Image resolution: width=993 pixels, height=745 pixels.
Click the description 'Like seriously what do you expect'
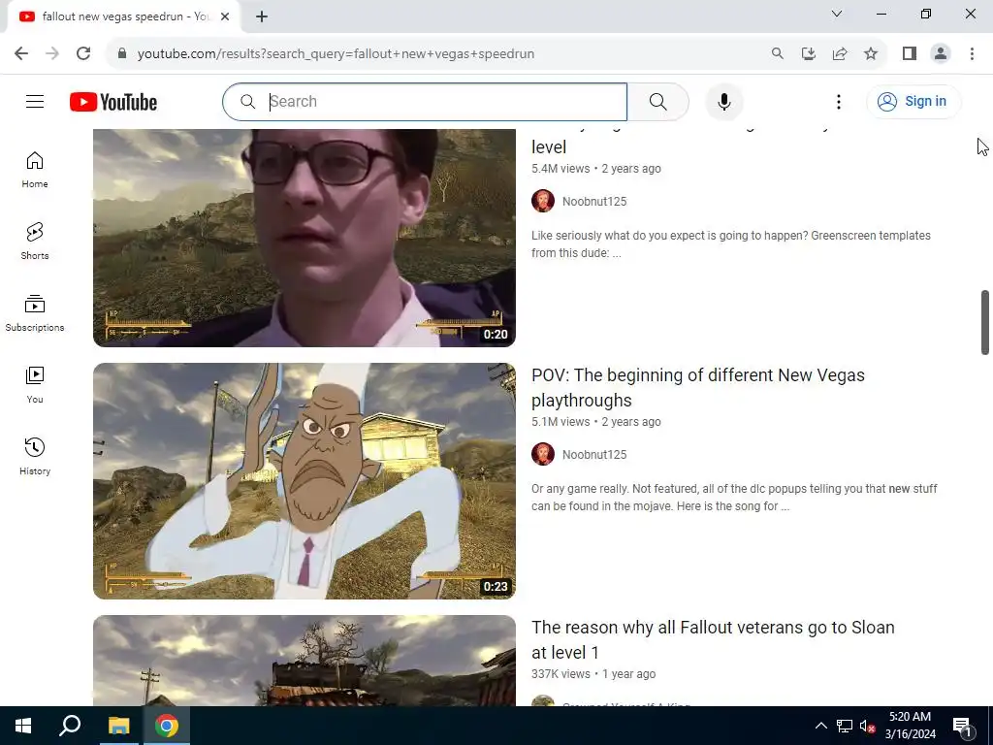coord(731,243)
